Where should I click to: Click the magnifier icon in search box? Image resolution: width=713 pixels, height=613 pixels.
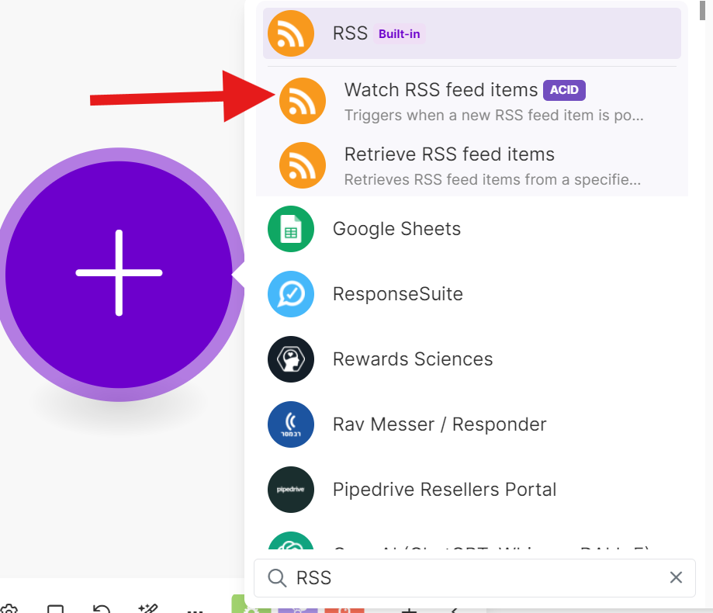click(277, 578)
